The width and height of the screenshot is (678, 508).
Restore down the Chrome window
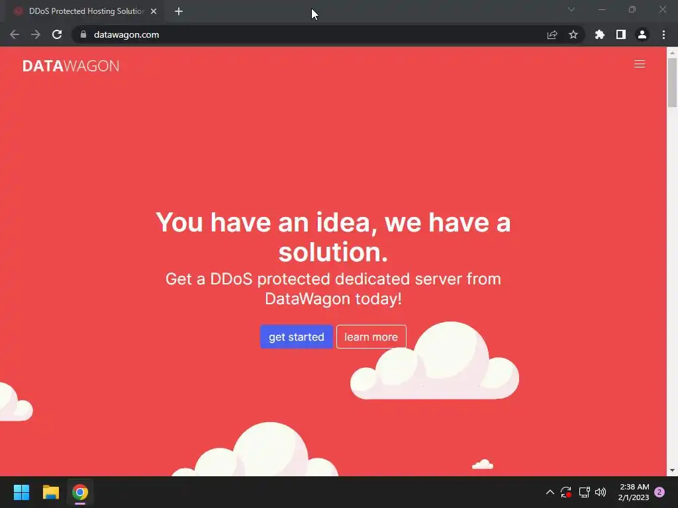(632, 9)
